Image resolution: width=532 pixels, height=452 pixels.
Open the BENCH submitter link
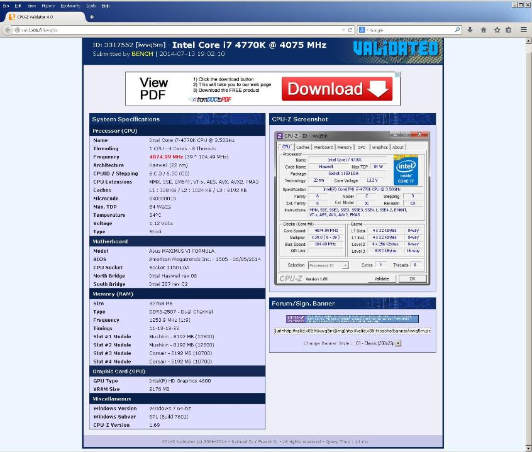142,54
